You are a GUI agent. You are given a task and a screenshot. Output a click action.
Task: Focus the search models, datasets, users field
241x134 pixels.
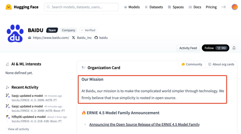coord(81,7)
